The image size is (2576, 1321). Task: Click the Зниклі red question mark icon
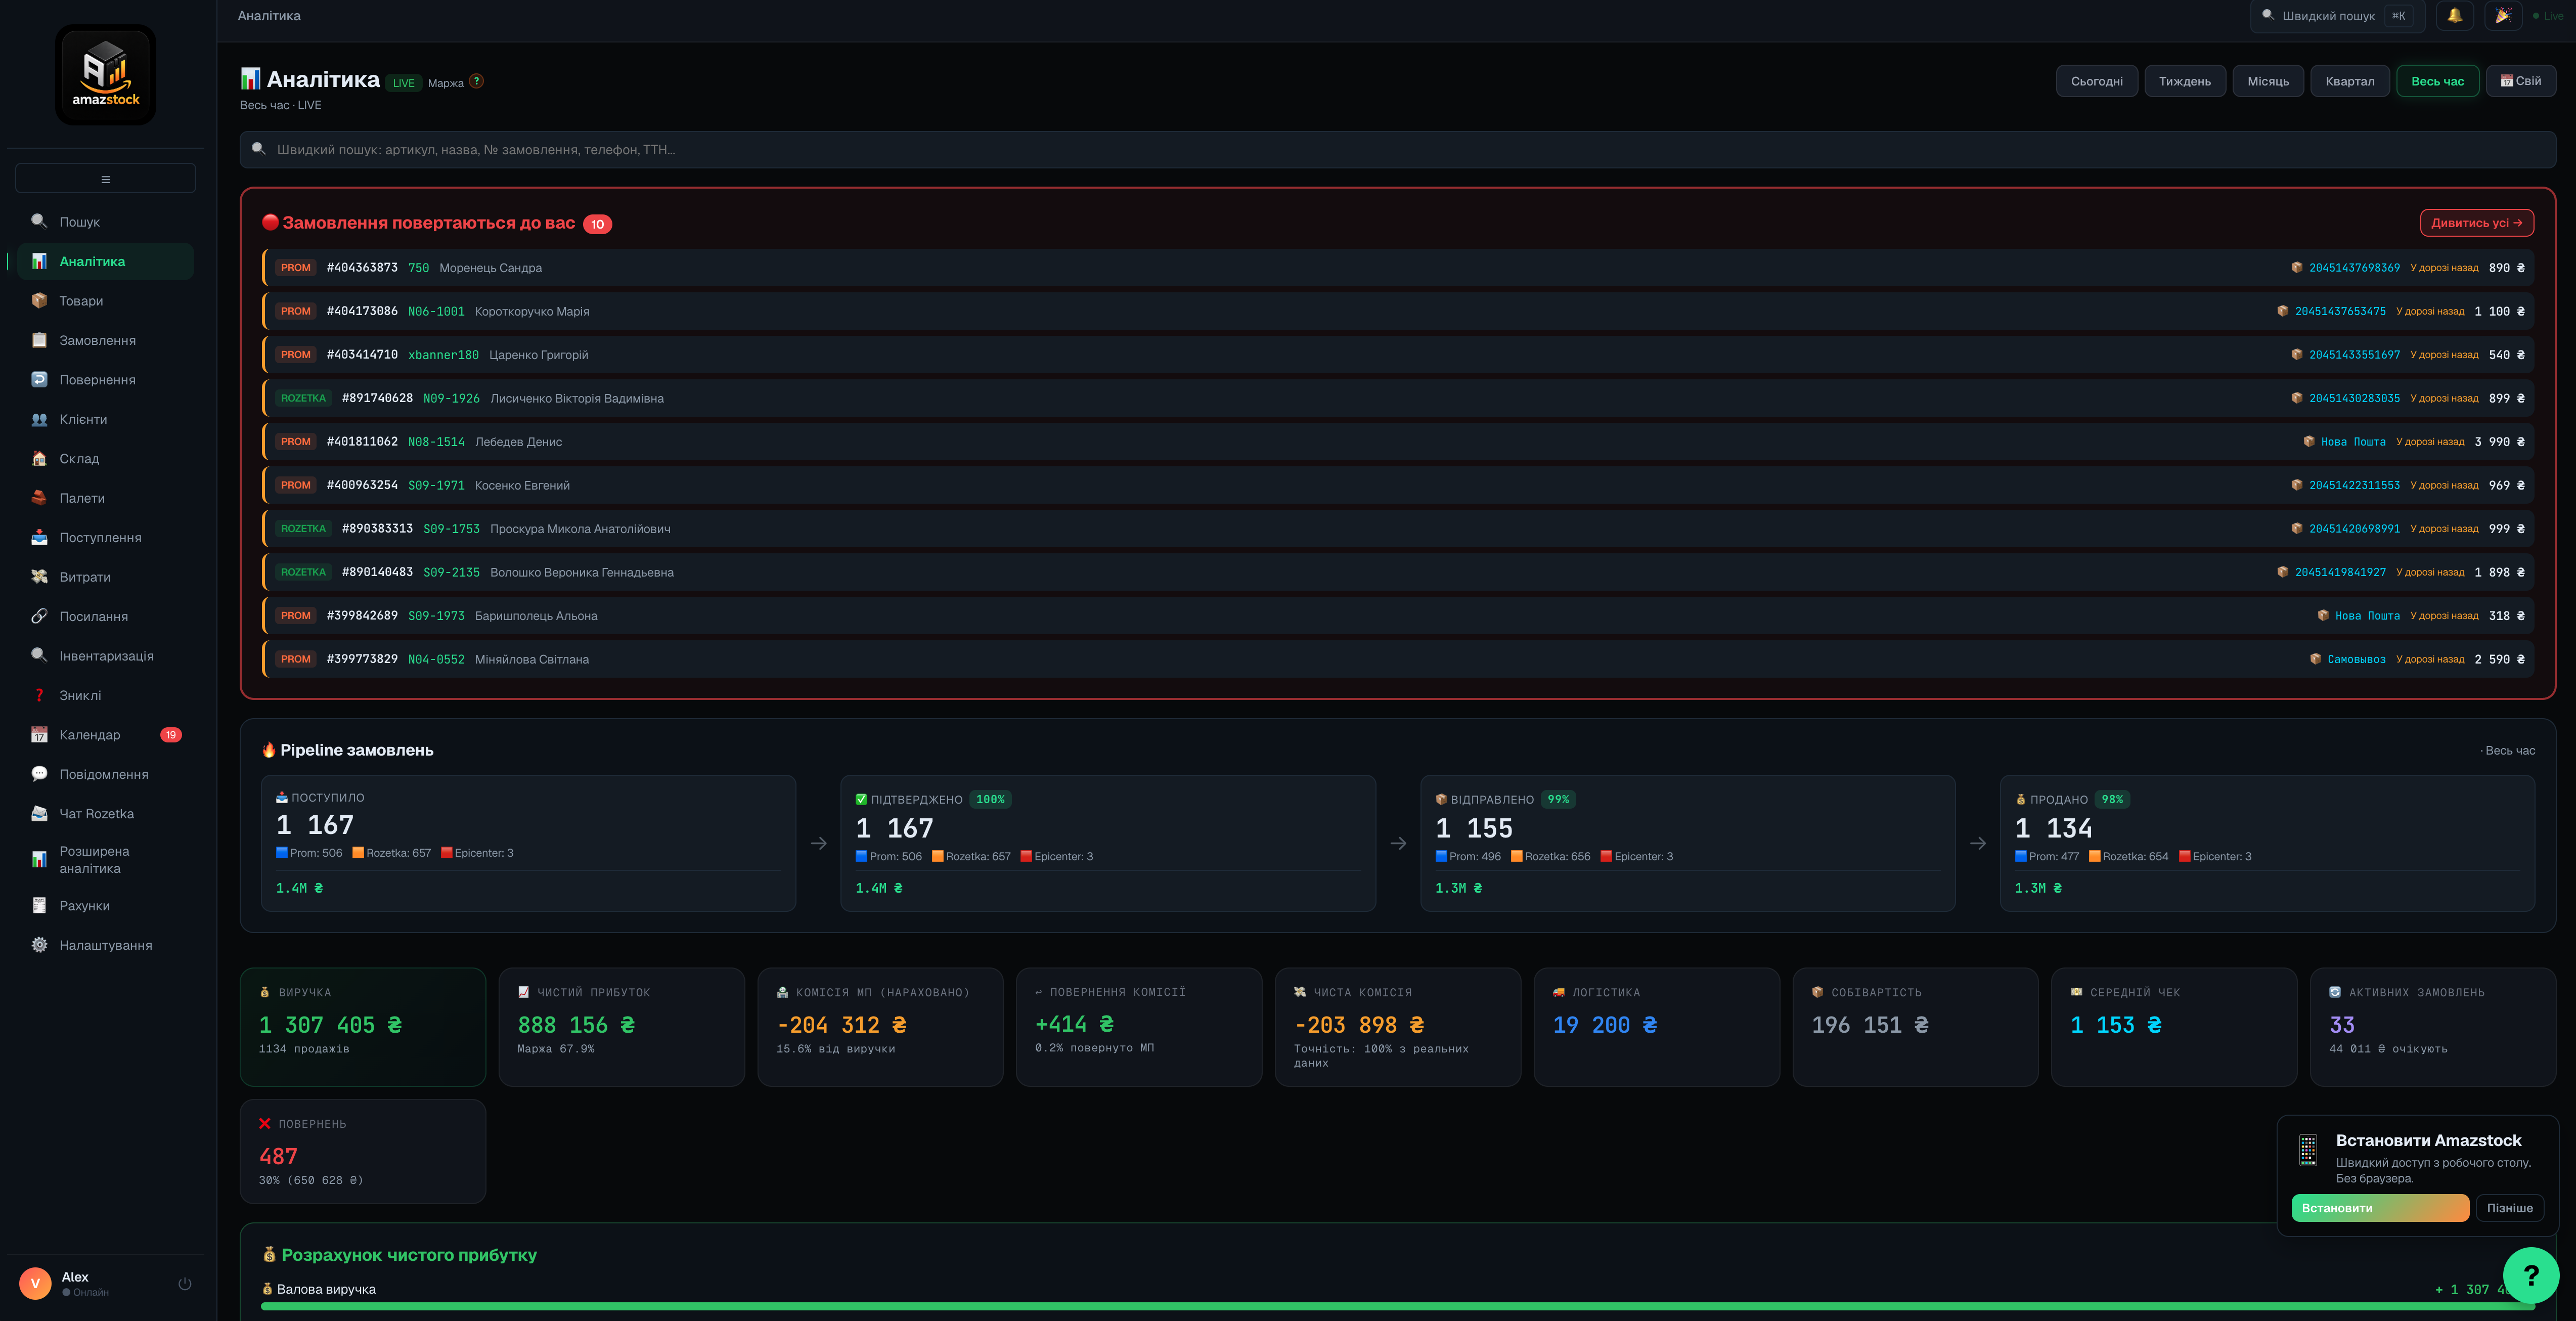[39, 695]
